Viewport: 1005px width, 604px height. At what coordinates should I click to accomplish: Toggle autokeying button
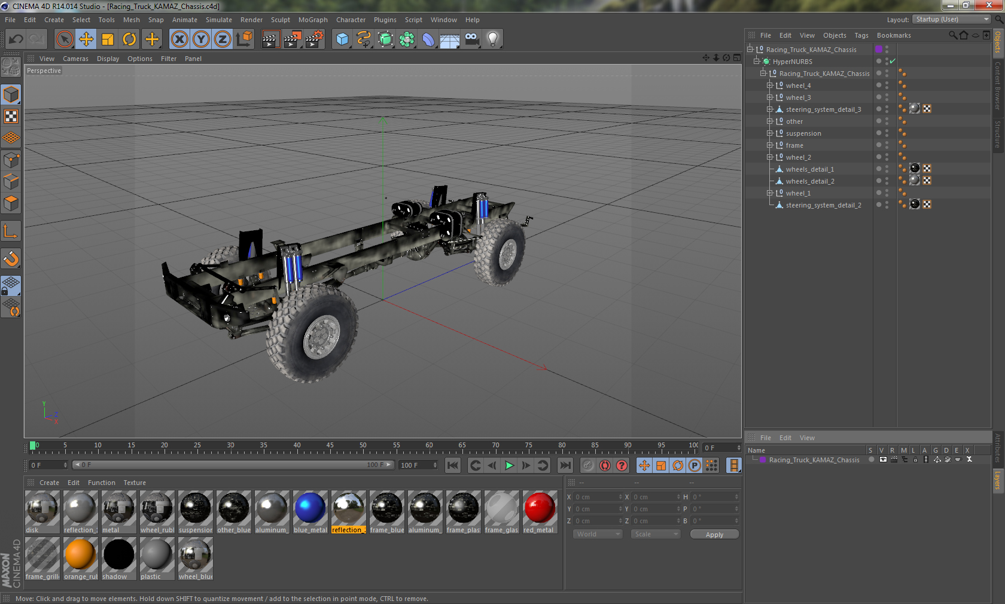[605, 465]
